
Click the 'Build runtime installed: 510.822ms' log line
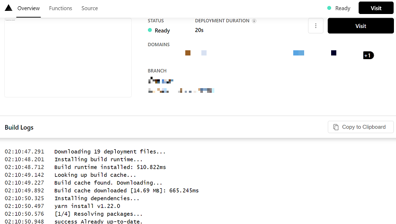click(x=110, y=167)
